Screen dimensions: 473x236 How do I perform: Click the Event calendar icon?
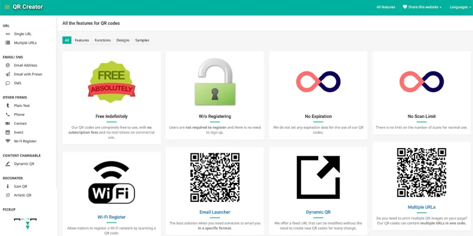8,132
